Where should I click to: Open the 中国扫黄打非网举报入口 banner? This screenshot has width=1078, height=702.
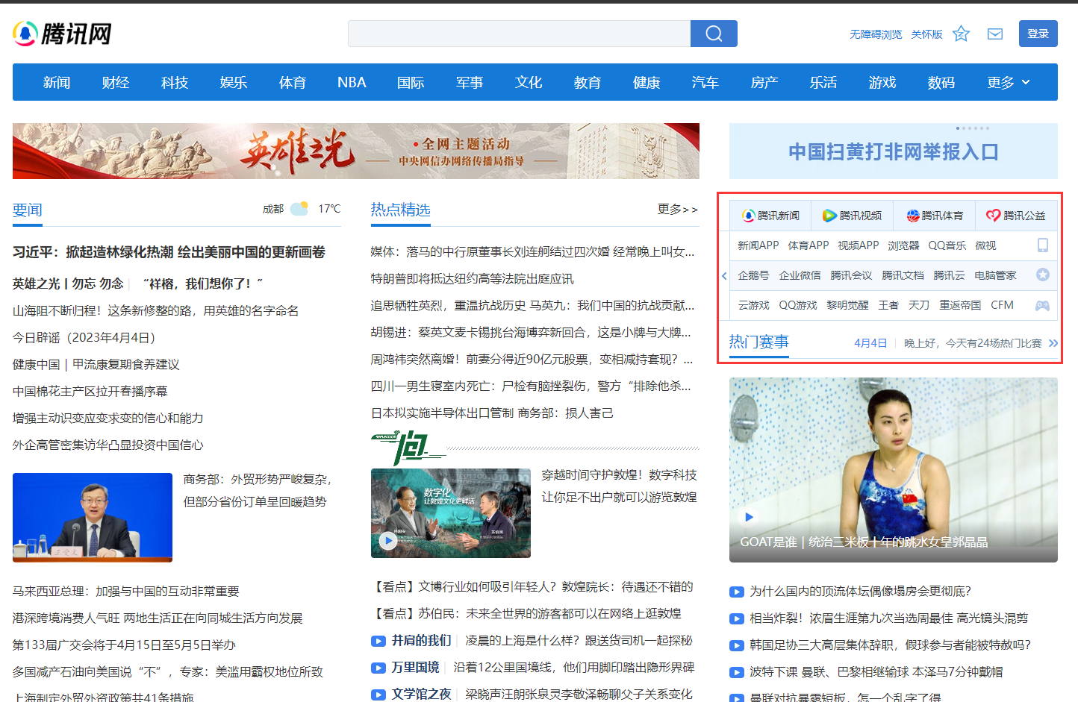tap(894, 151)
